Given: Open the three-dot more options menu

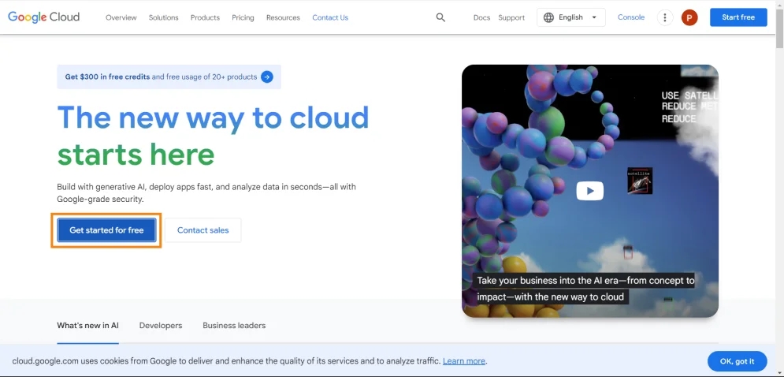Looking at the screenshot, I should 664,17.
